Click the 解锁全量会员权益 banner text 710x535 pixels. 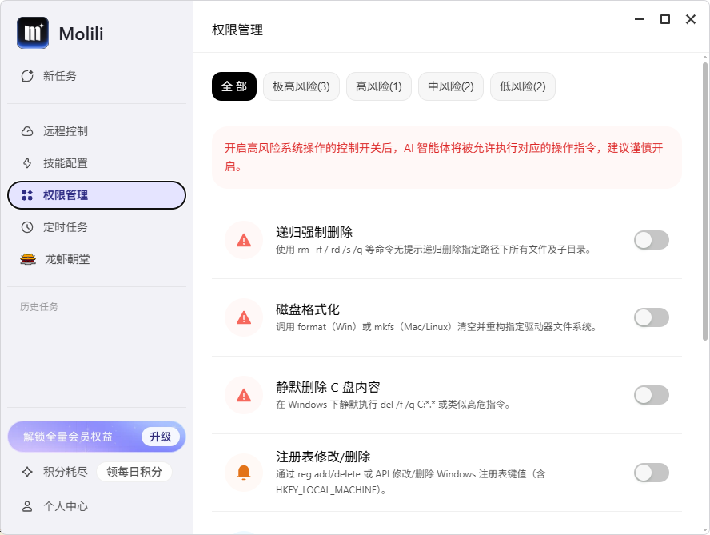(x=68, y=437)
